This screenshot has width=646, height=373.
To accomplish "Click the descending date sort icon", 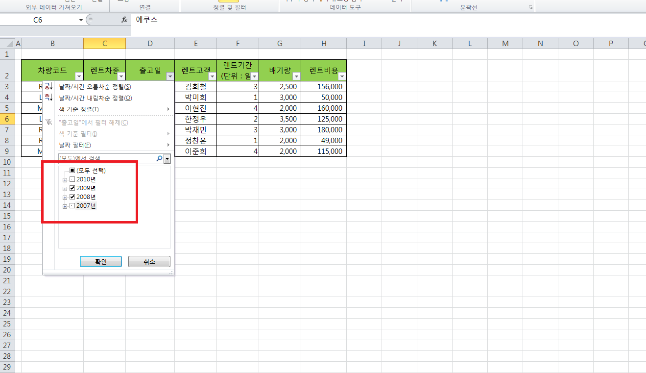I will pos(48,98).
